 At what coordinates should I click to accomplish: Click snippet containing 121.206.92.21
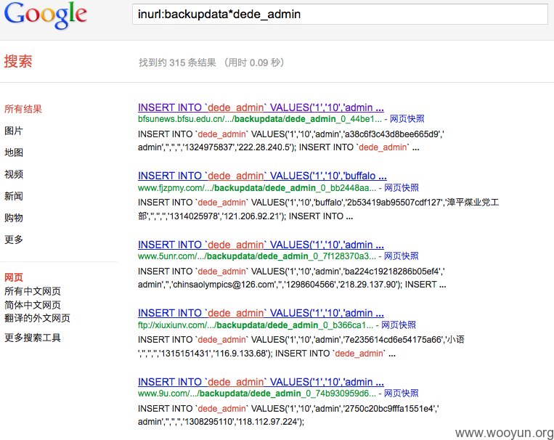pyautogui.click(x=318, y=209)
